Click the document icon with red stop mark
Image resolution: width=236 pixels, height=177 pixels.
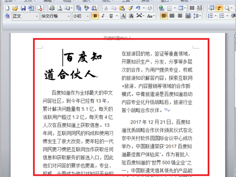pyautogui.click(x=40, y=8)
